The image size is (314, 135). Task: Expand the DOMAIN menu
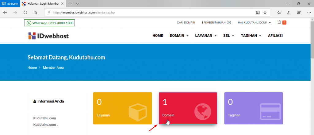(x=179, y=36)
